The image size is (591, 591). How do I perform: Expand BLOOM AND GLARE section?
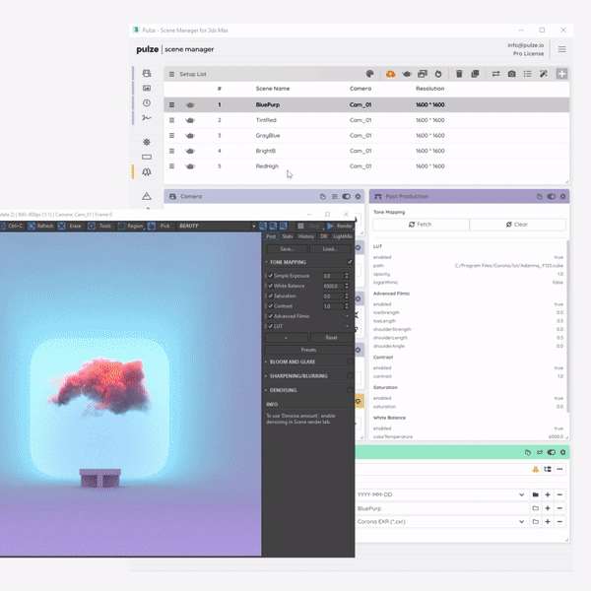(x=266, y=361)
